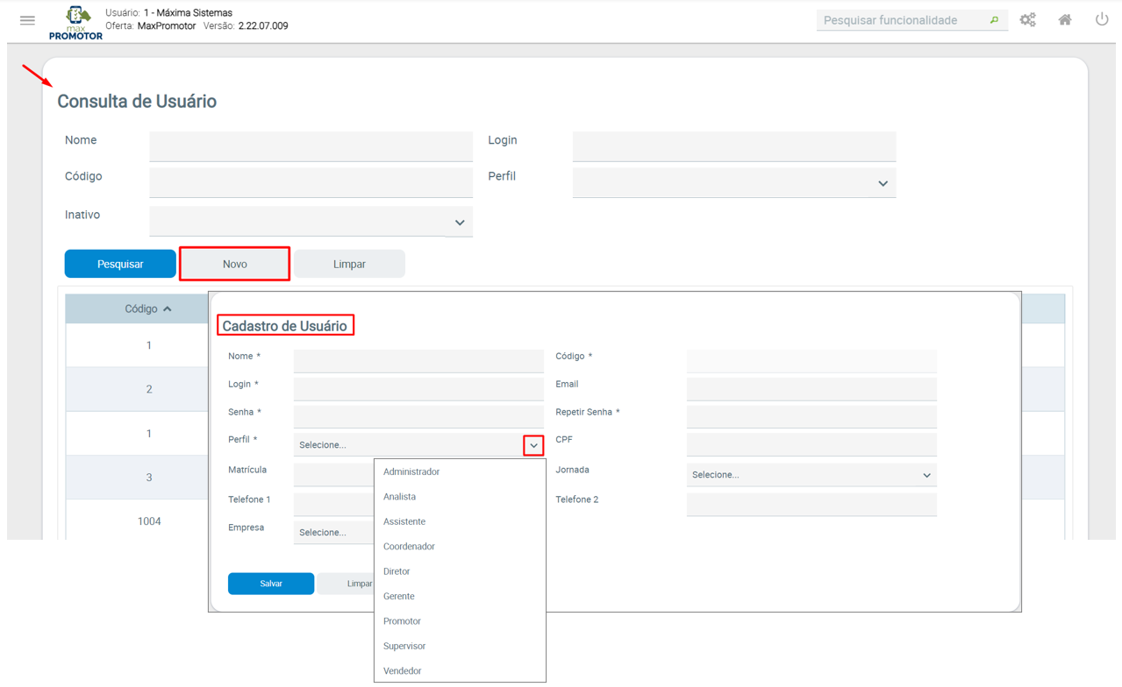This screenshot has width=1122, height=687.
Task: Open the Jornada dropdown in form
Action: pos(926,475)
